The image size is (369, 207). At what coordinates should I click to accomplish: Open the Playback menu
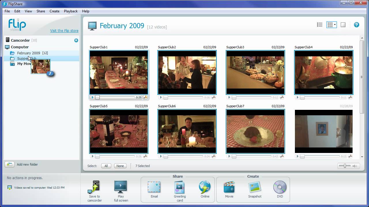click(71, 11)
